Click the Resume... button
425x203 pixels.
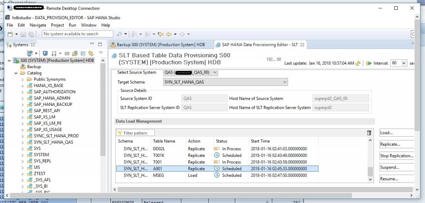point(396,179)
